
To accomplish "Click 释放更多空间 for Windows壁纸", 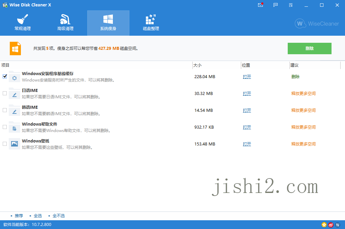I will (304, 144).
